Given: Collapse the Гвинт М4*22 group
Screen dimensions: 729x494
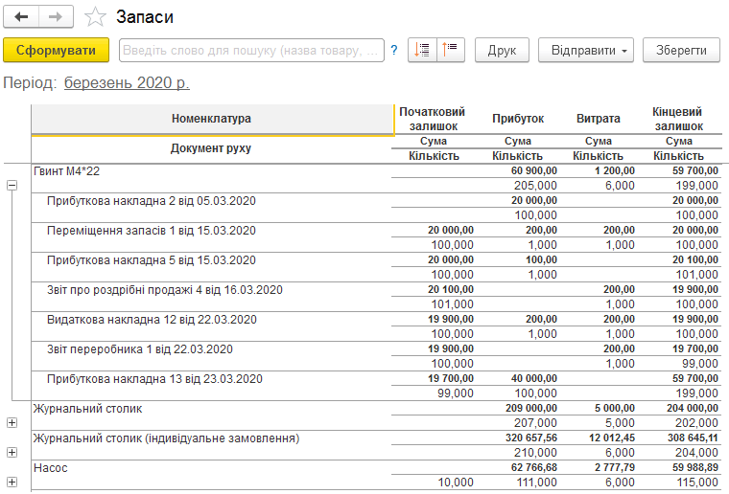Looking at the screenshot, I should click(x=12, y=186).
